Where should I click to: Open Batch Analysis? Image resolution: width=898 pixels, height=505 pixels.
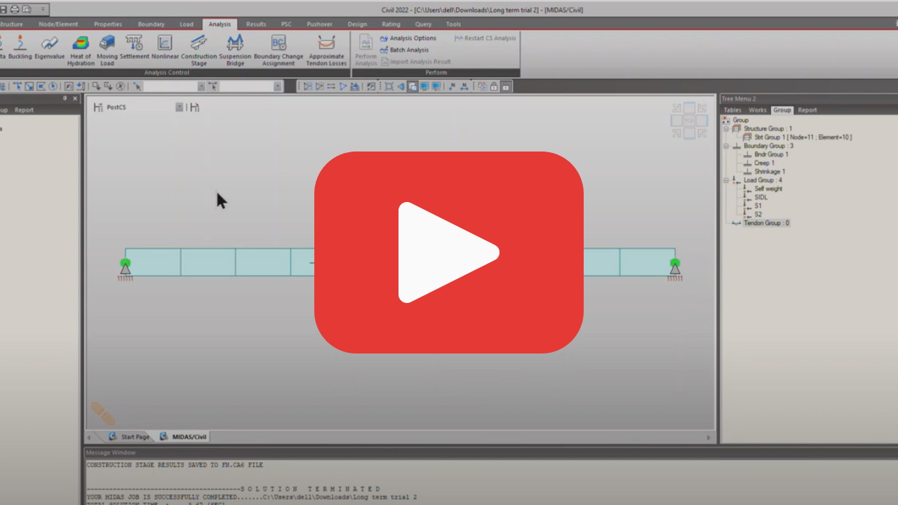[404, 50]
